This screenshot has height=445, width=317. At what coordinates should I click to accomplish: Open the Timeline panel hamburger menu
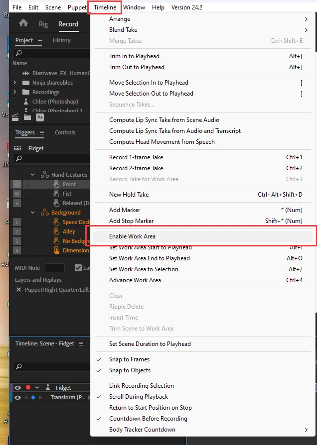point(81,343)
